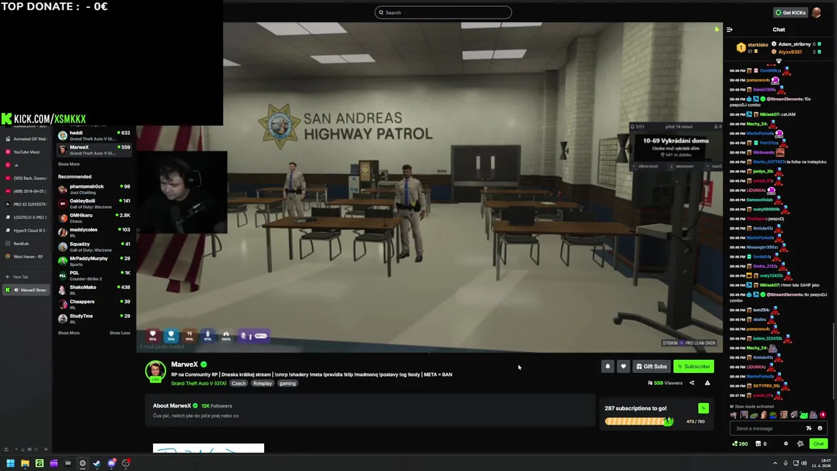Screen dimensions: 837x471
Task: Click the KICKs balance showing 260
Action: point(740,444)
